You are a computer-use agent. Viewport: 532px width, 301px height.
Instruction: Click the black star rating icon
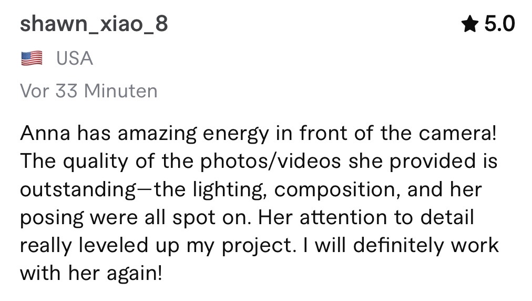pyautogui.click(x=470, y=24)
